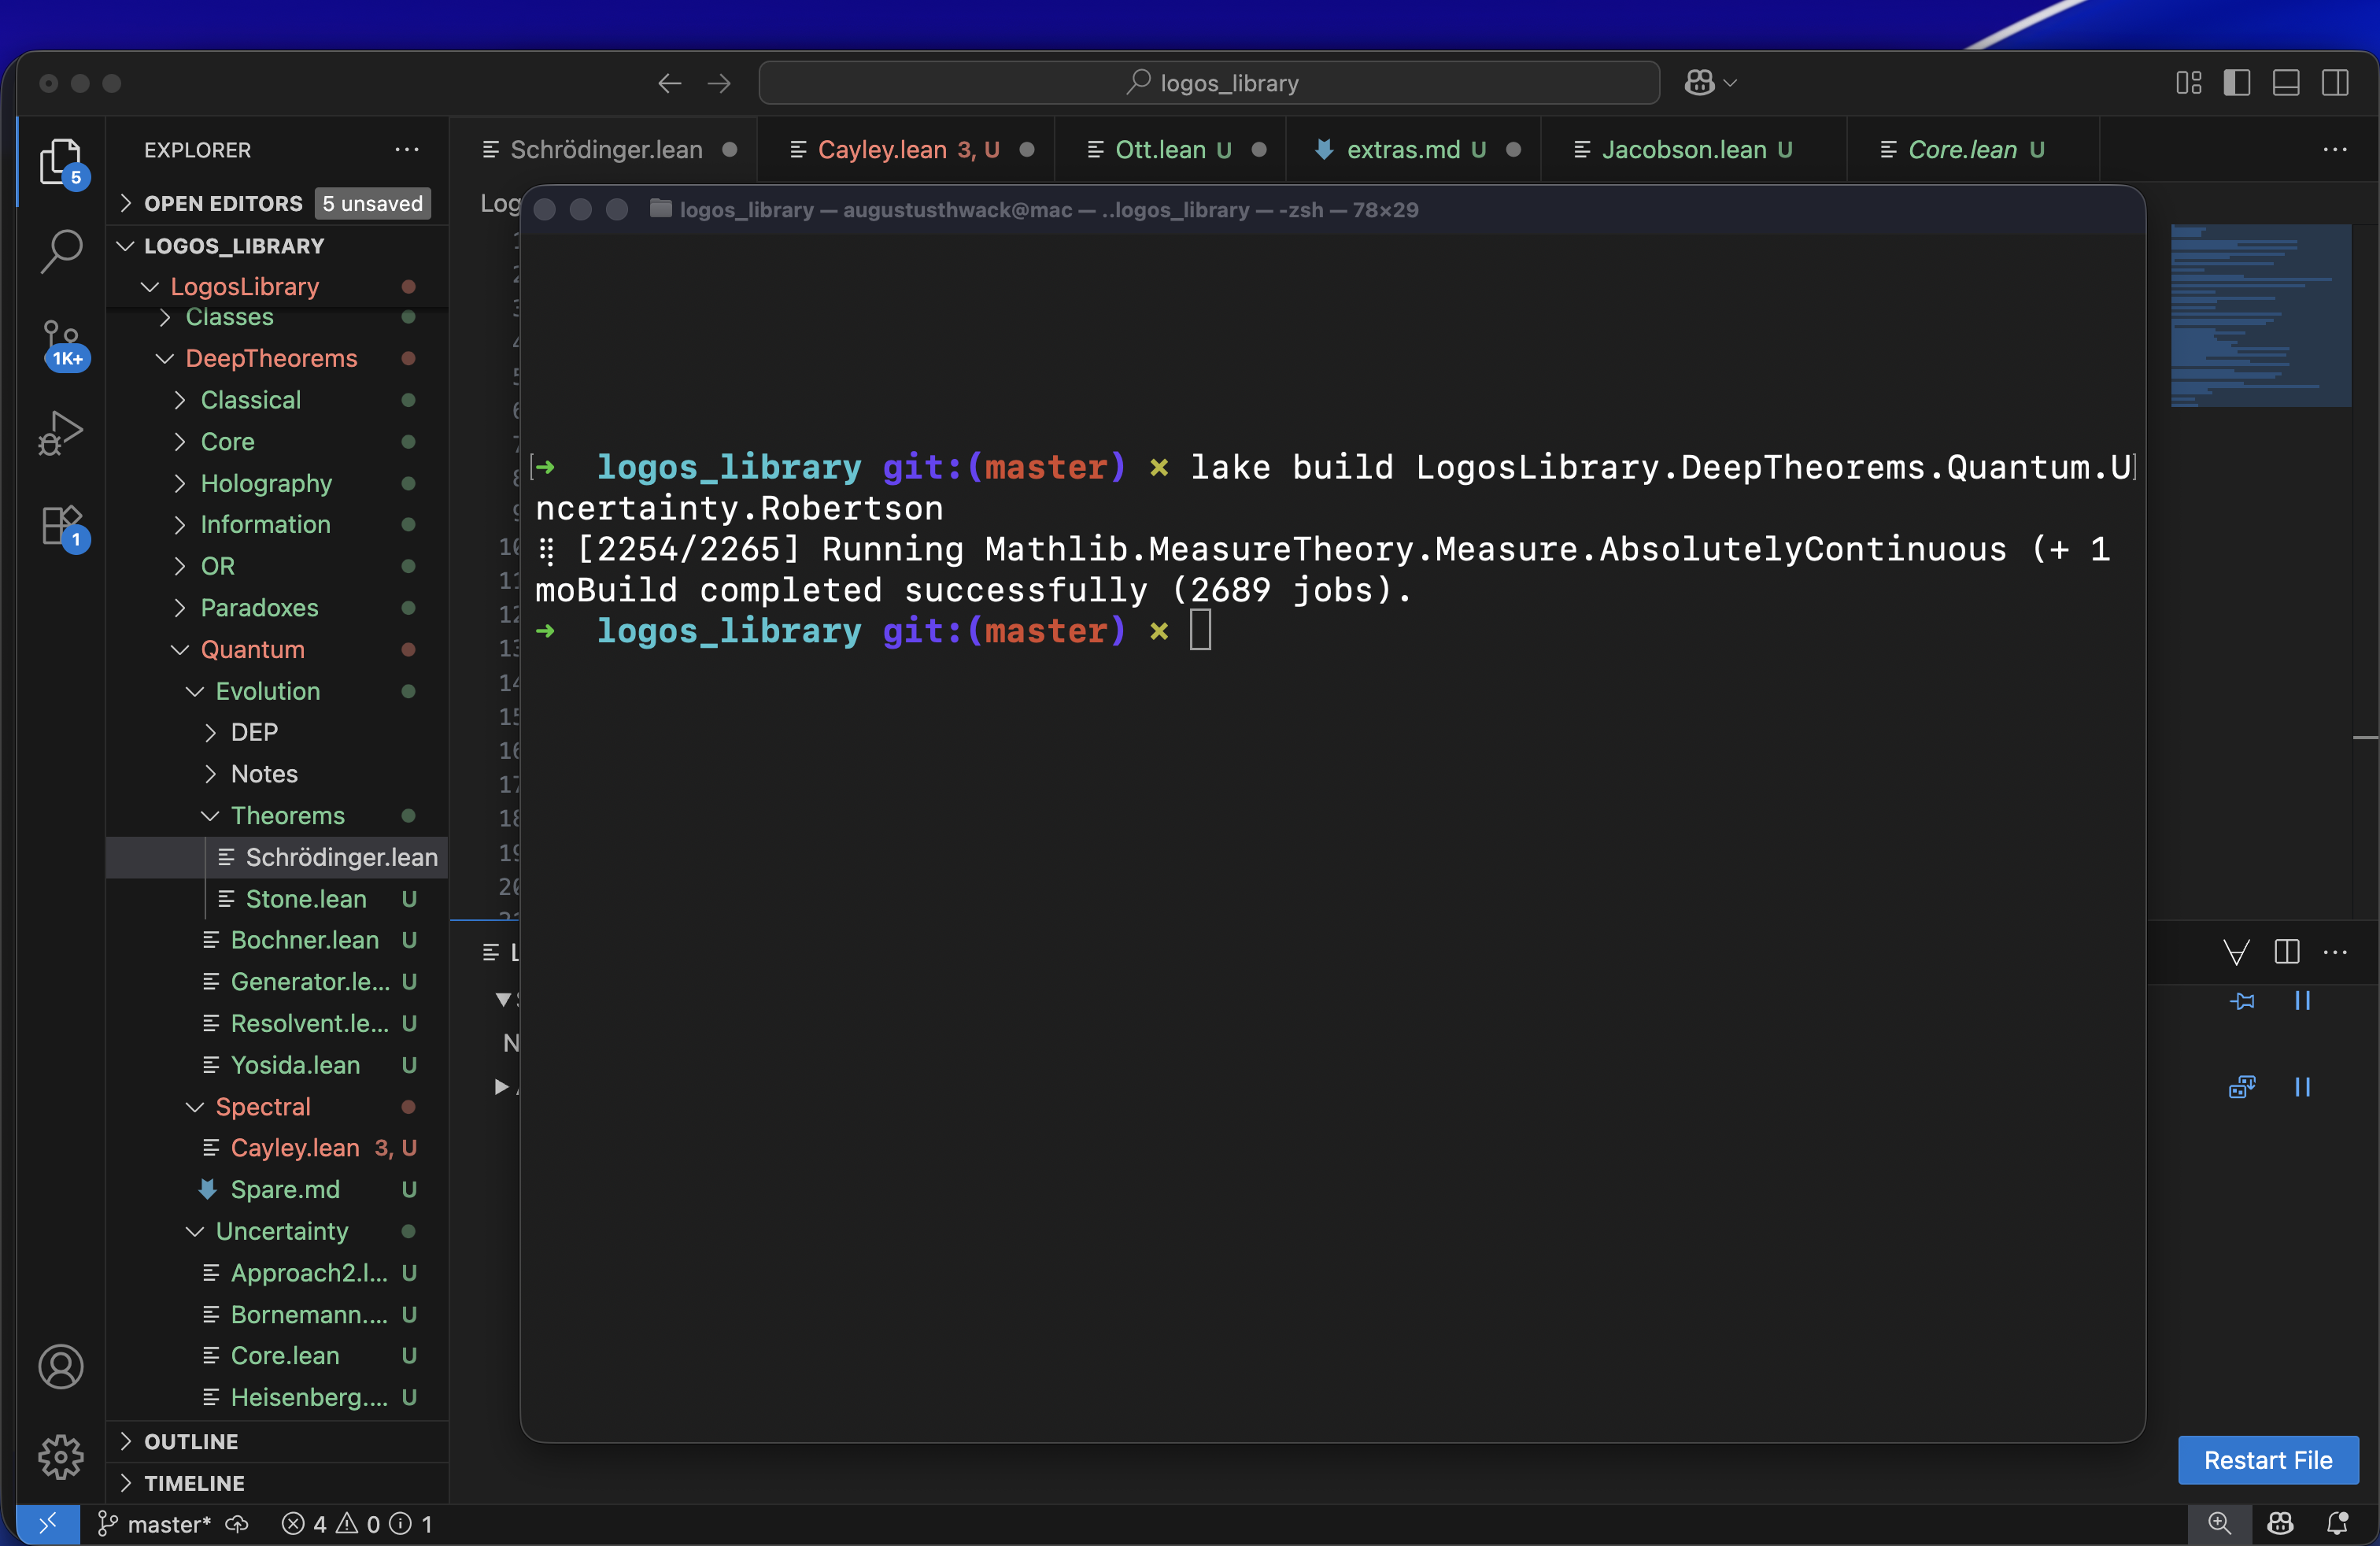2380x1546 pixels.
Task: Switch to the Jacobson.lean tab
Action: click(x=1684, y=150)
